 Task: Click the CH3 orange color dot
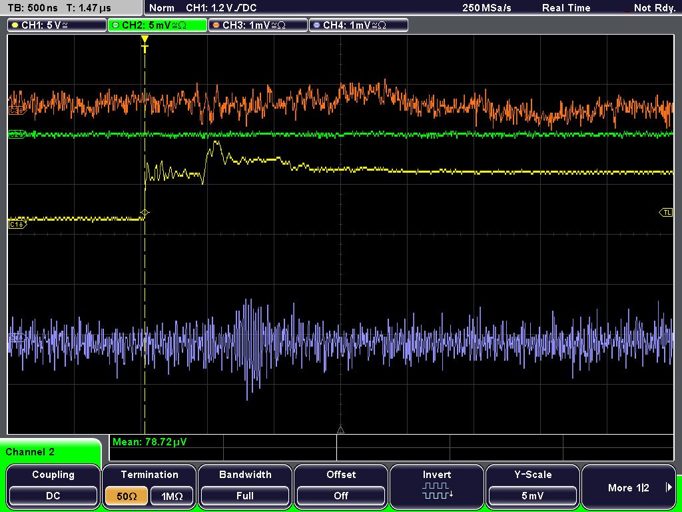[x=216, y=25]
